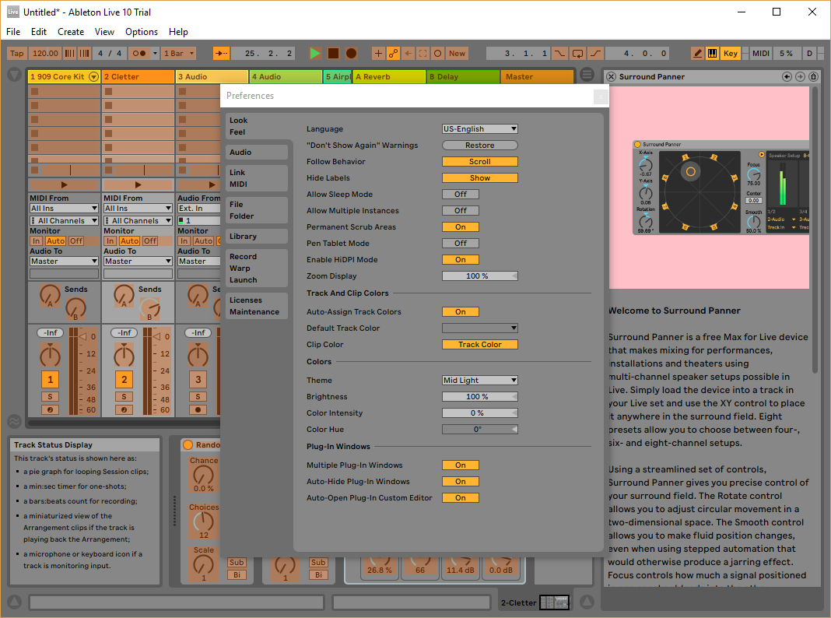Toggle Auto-Assign Track Colors
This screenshot has height=618, width=831.
(461, 312)
